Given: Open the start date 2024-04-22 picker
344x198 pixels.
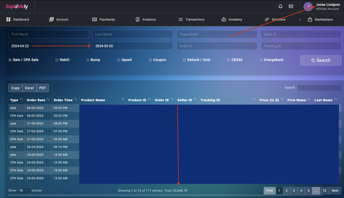Looking at the screenshot, I should pyautogui.click(x=49, y=46).
